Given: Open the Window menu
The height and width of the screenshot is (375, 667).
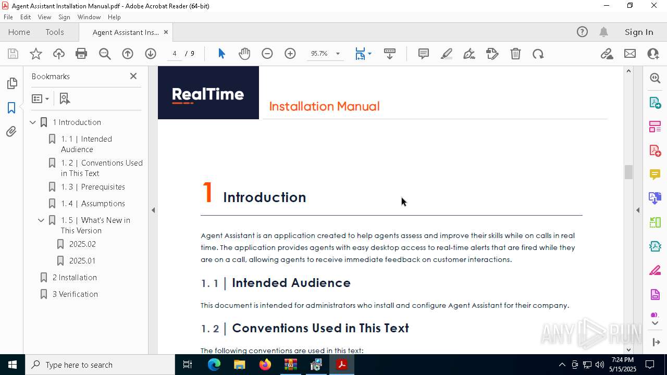Looking at the screenshot, I should point(89,17).
